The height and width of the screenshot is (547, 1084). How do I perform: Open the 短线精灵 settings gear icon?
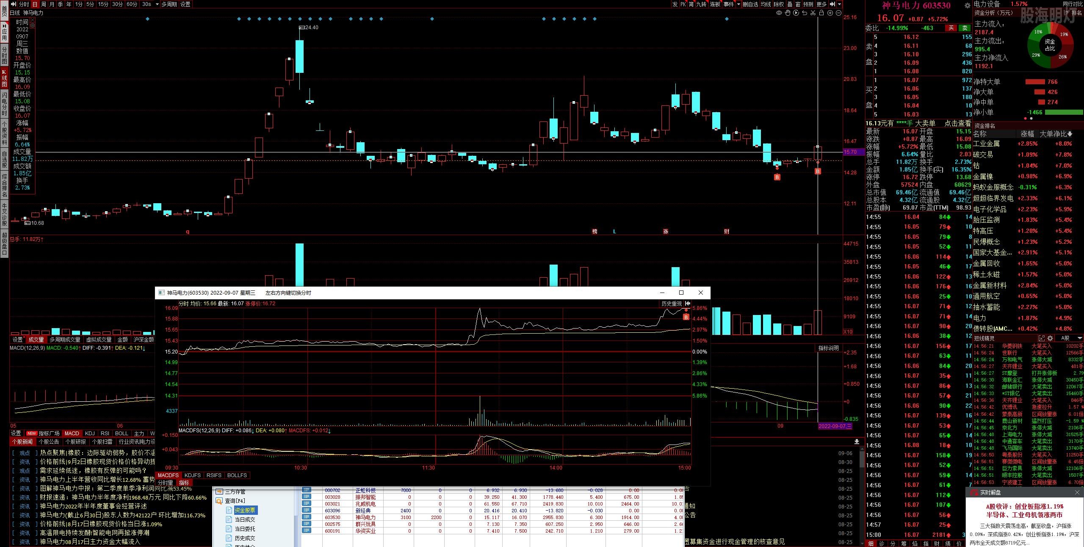coord(1050,338)
